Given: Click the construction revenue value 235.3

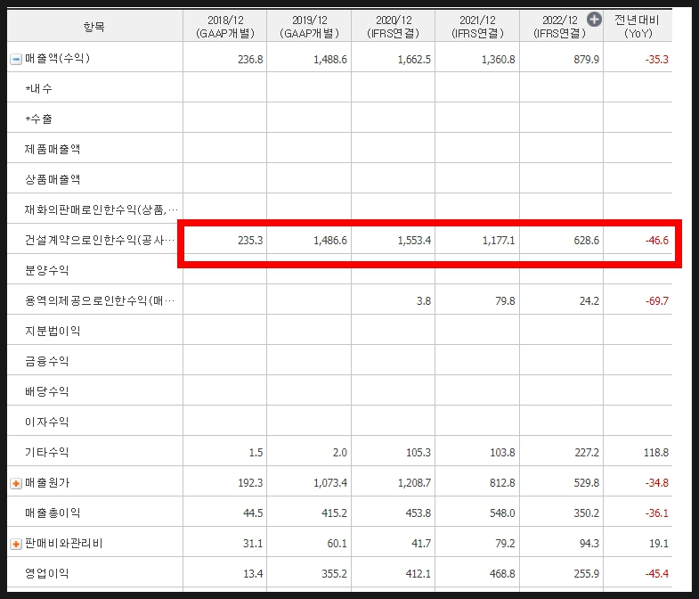Looking at the screenshot, I should (250, 241).
